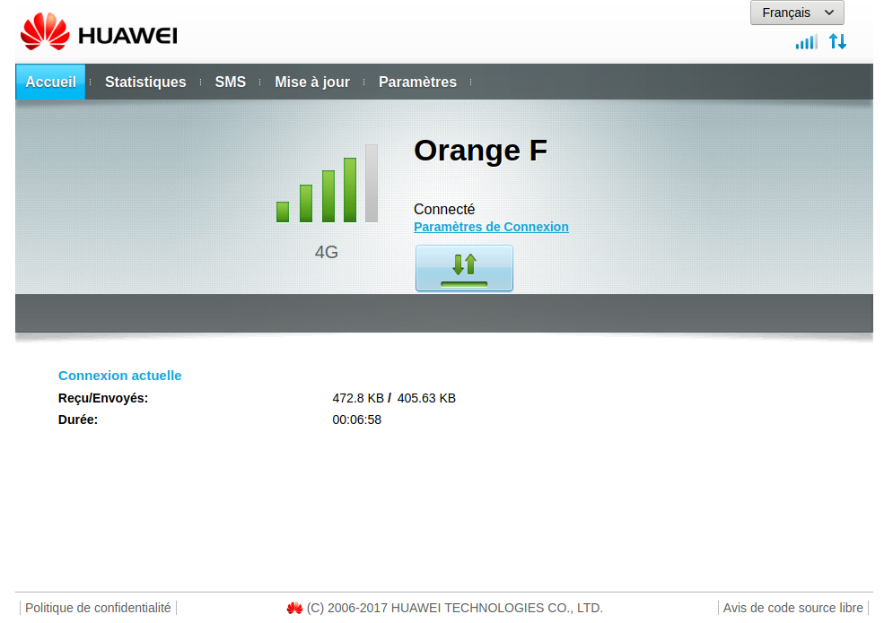
Task: Click the Huawei logo in the header
Action: coord(98,32)
